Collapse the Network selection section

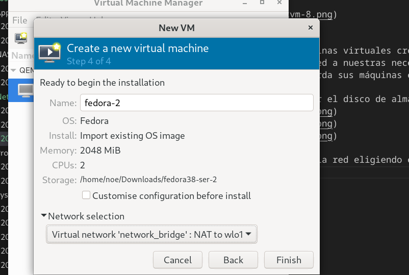pyautogui.click(x=43, y=215)
